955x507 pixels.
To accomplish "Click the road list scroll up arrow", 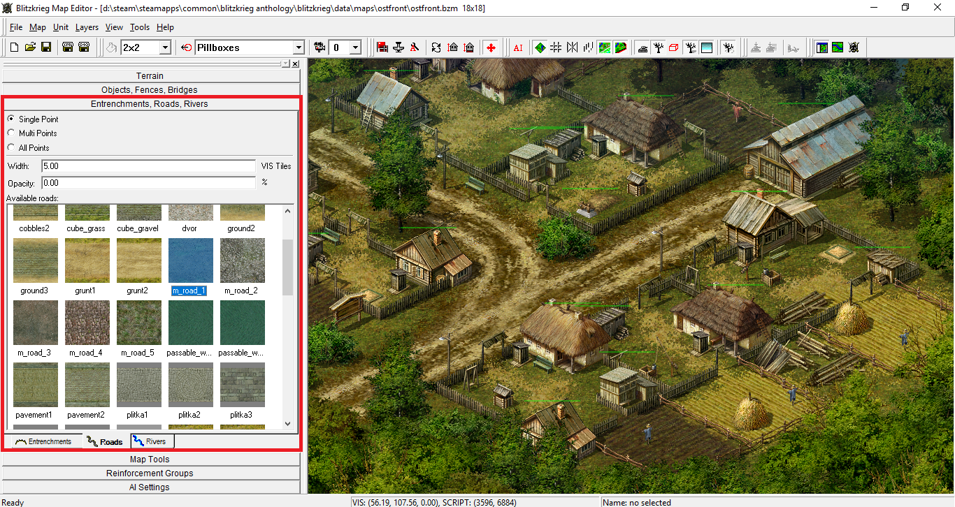I will (287, 210).
